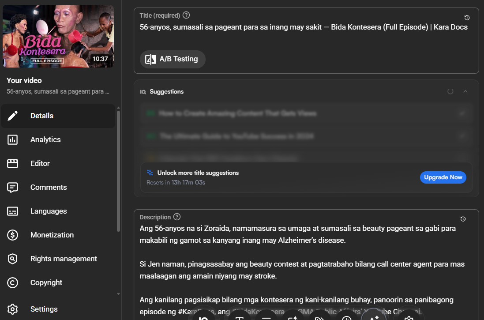This screenshot has width=484, height=320.
Task: Open the Copyright section
Action: (58, 282)
